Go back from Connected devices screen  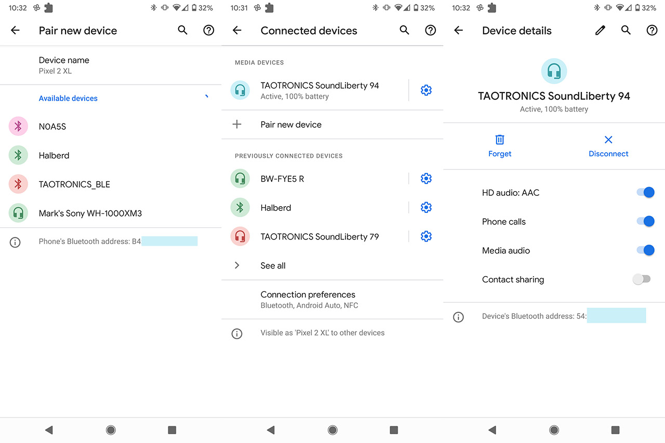tap(237, 31)
